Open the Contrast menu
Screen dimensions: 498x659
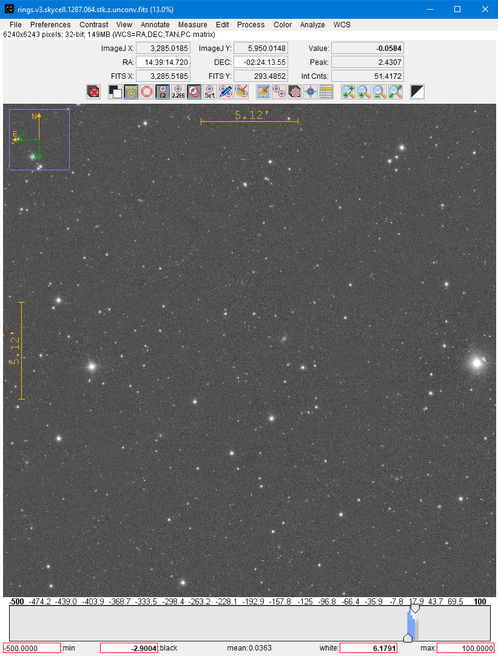click(94, 25)
